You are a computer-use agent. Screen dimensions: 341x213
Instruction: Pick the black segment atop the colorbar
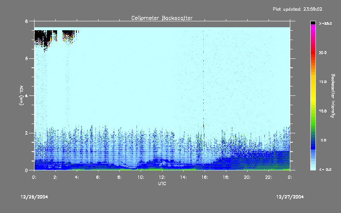(x=313, y=23)
